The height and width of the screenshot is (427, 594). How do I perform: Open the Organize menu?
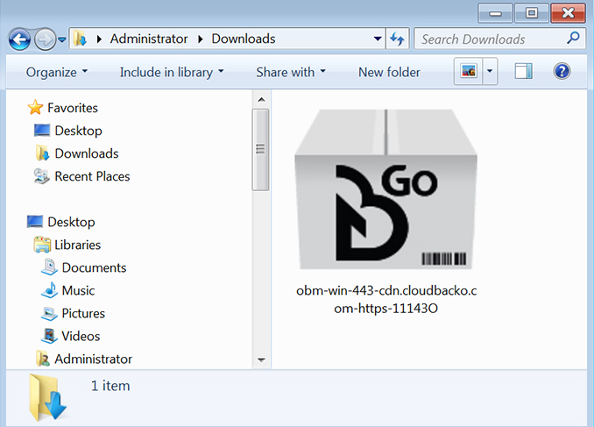click(56, 72)
